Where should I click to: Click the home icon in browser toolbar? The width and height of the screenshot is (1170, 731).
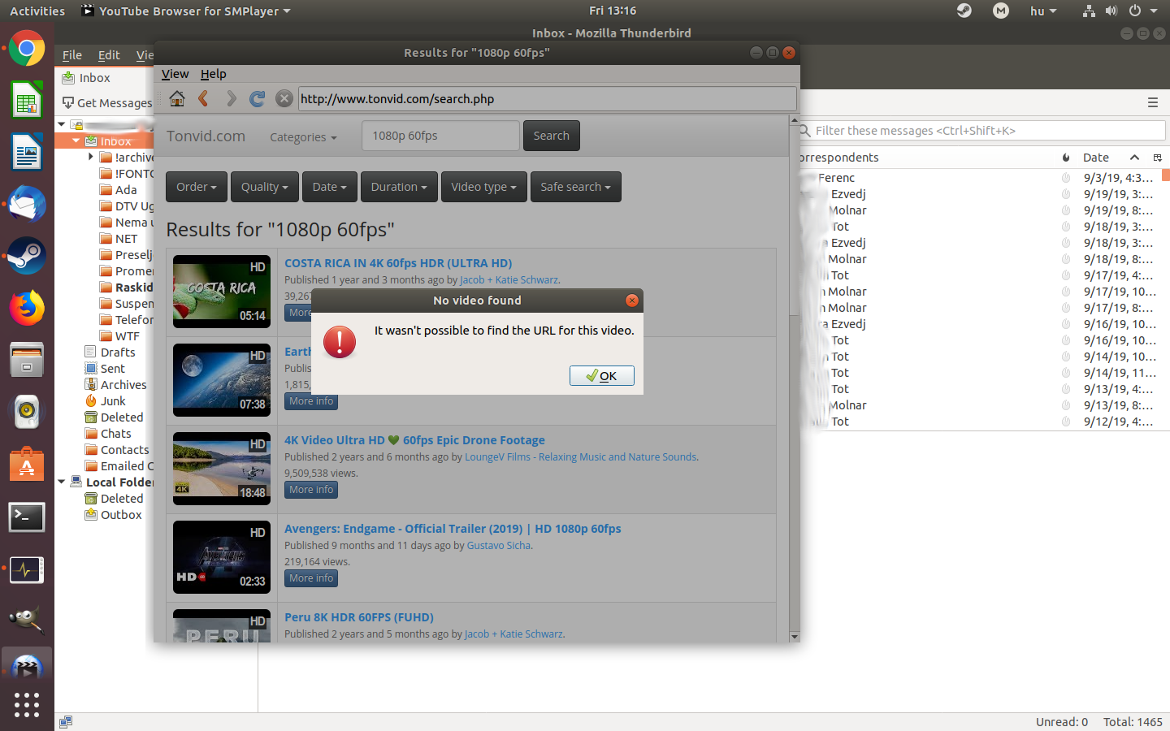[x=177, y=98]
